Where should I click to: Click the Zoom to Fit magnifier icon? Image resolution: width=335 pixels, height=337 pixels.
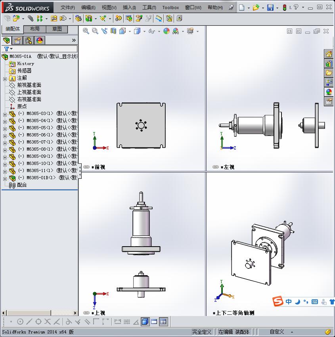(x=86, y=31)
